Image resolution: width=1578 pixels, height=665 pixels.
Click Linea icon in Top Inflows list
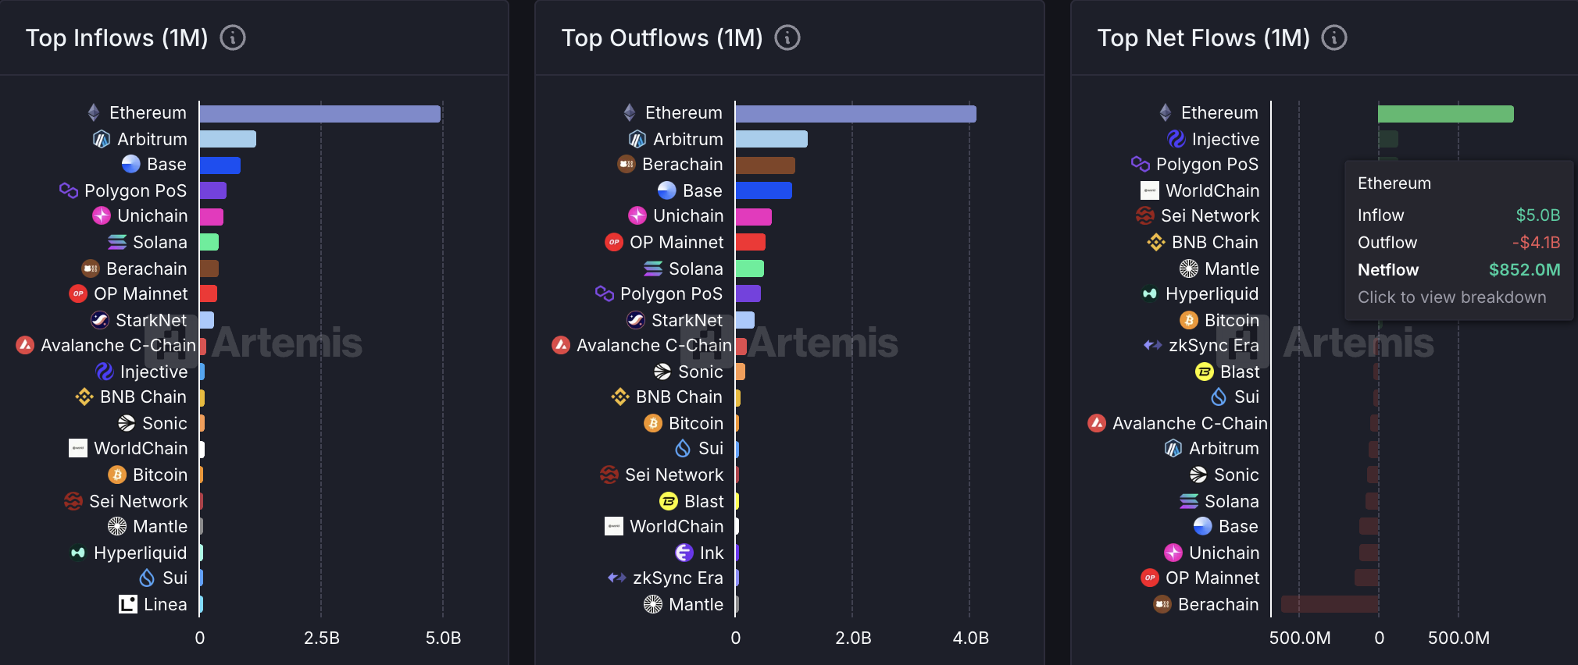pos(128,604)
